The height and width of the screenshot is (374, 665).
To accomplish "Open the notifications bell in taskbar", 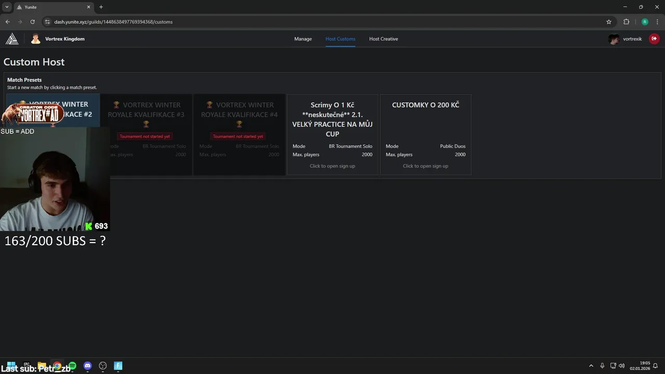I will [656, 366].
